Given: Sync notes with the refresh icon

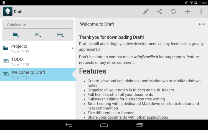Looking at the screenshot, I should pos(173,12).
